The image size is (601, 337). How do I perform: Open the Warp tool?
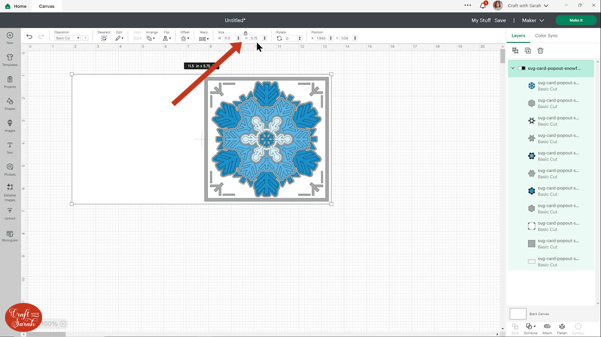click(203, 38)
